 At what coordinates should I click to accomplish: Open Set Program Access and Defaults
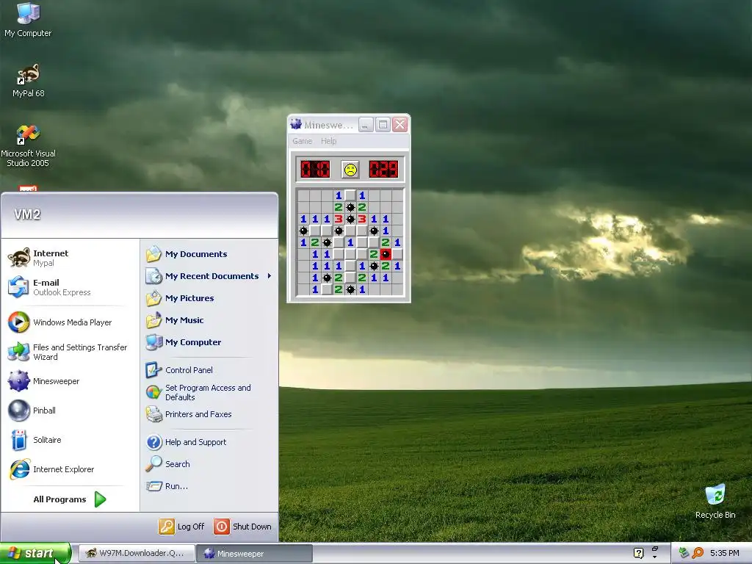coord(198,392)
